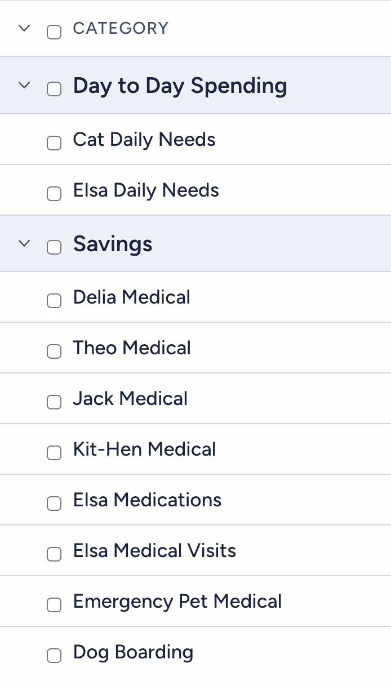Tick the Savings group checkbox
This screenshot has width=391, height=686.
tap(54, 247)
